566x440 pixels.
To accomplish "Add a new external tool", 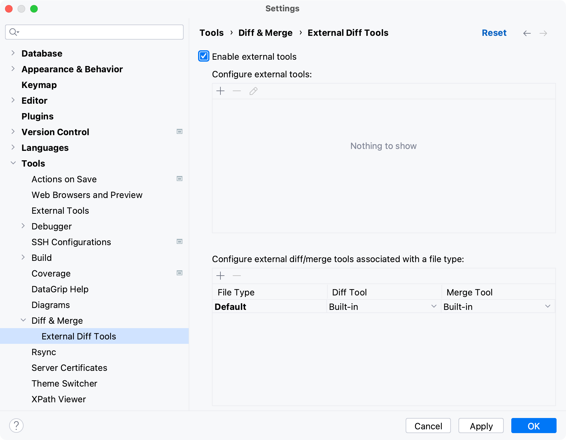I will (220, 91).
